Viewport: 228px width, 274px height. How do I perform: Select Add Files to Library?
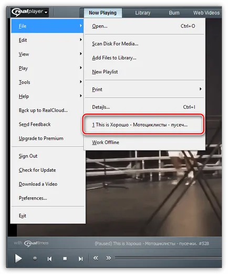144,58
